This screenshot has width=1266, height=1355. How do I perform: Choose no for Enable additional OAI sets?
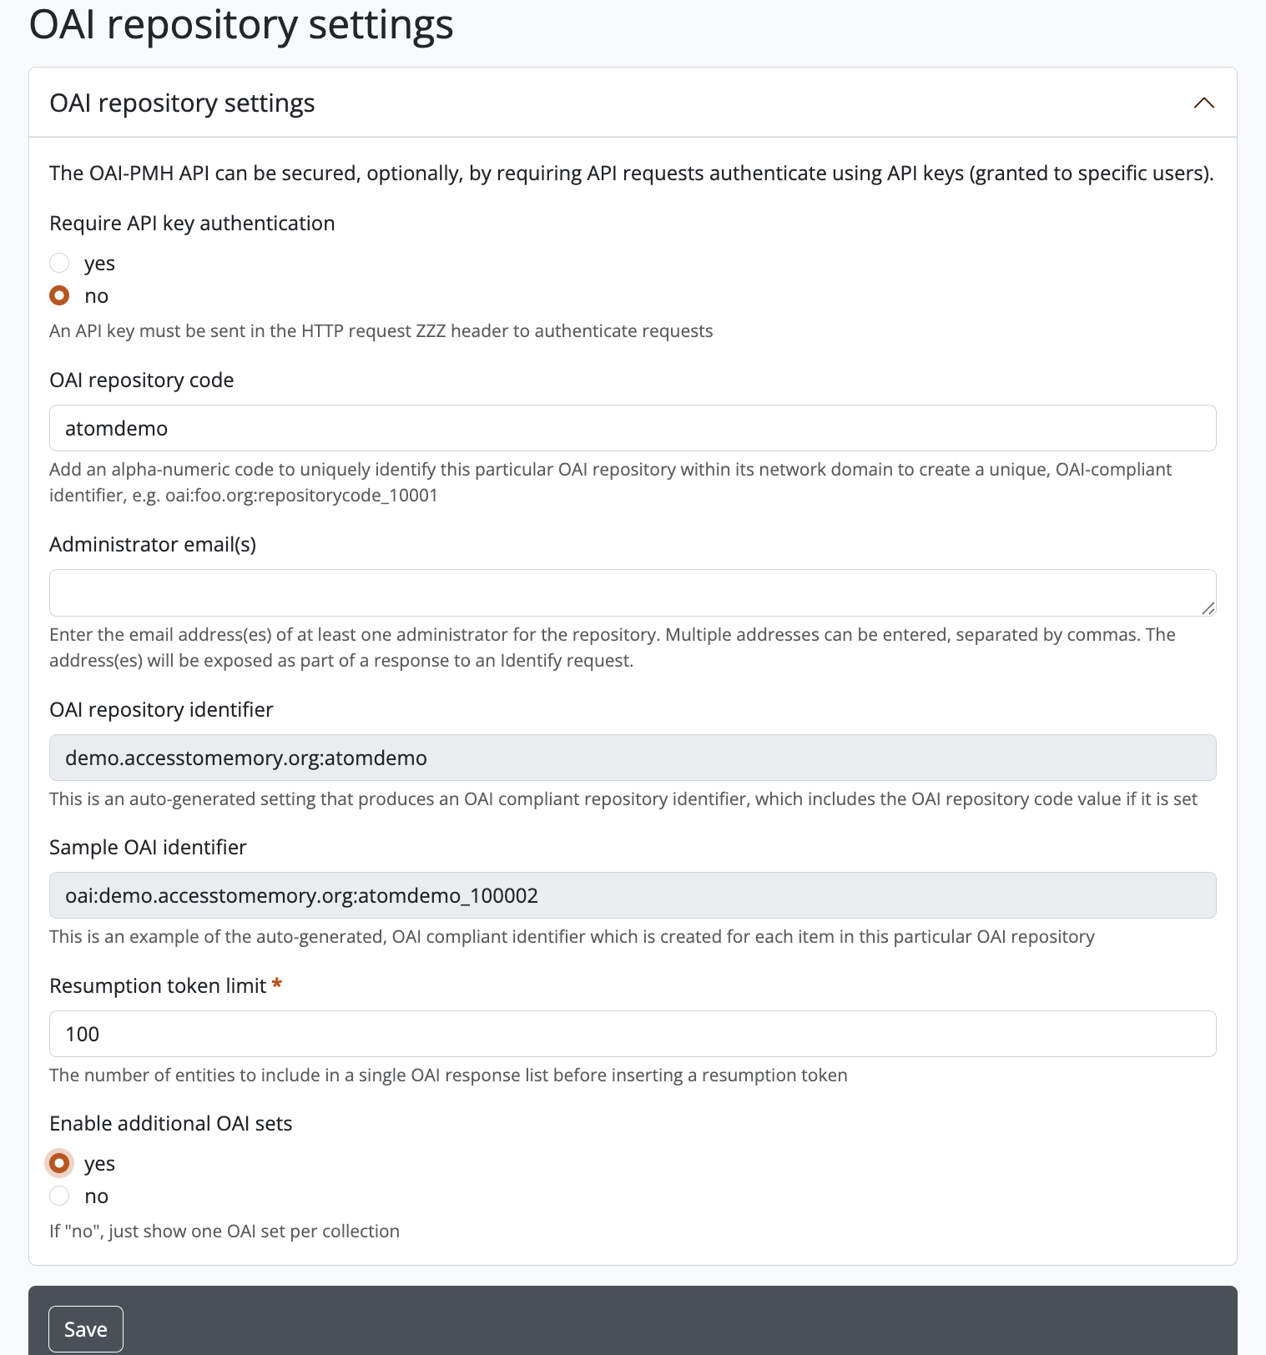pyautogui.click(x=59, y=1196)
